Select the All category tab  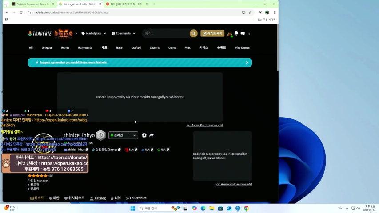coord(31,47)
